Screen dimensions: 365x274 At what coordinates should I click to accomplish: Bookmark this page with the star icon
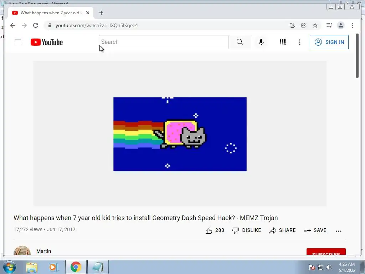coord(315,25)
